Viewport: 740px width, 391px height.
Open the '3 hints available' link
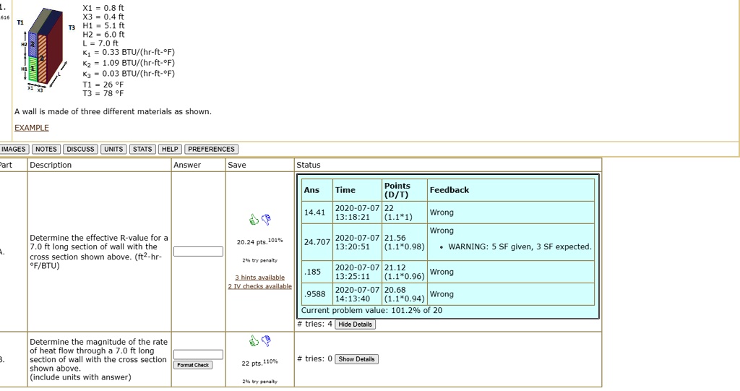259,278
